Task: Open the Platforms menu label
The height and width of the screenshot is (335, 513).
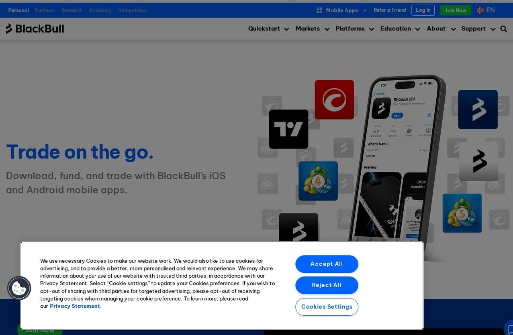Action: 350,29
